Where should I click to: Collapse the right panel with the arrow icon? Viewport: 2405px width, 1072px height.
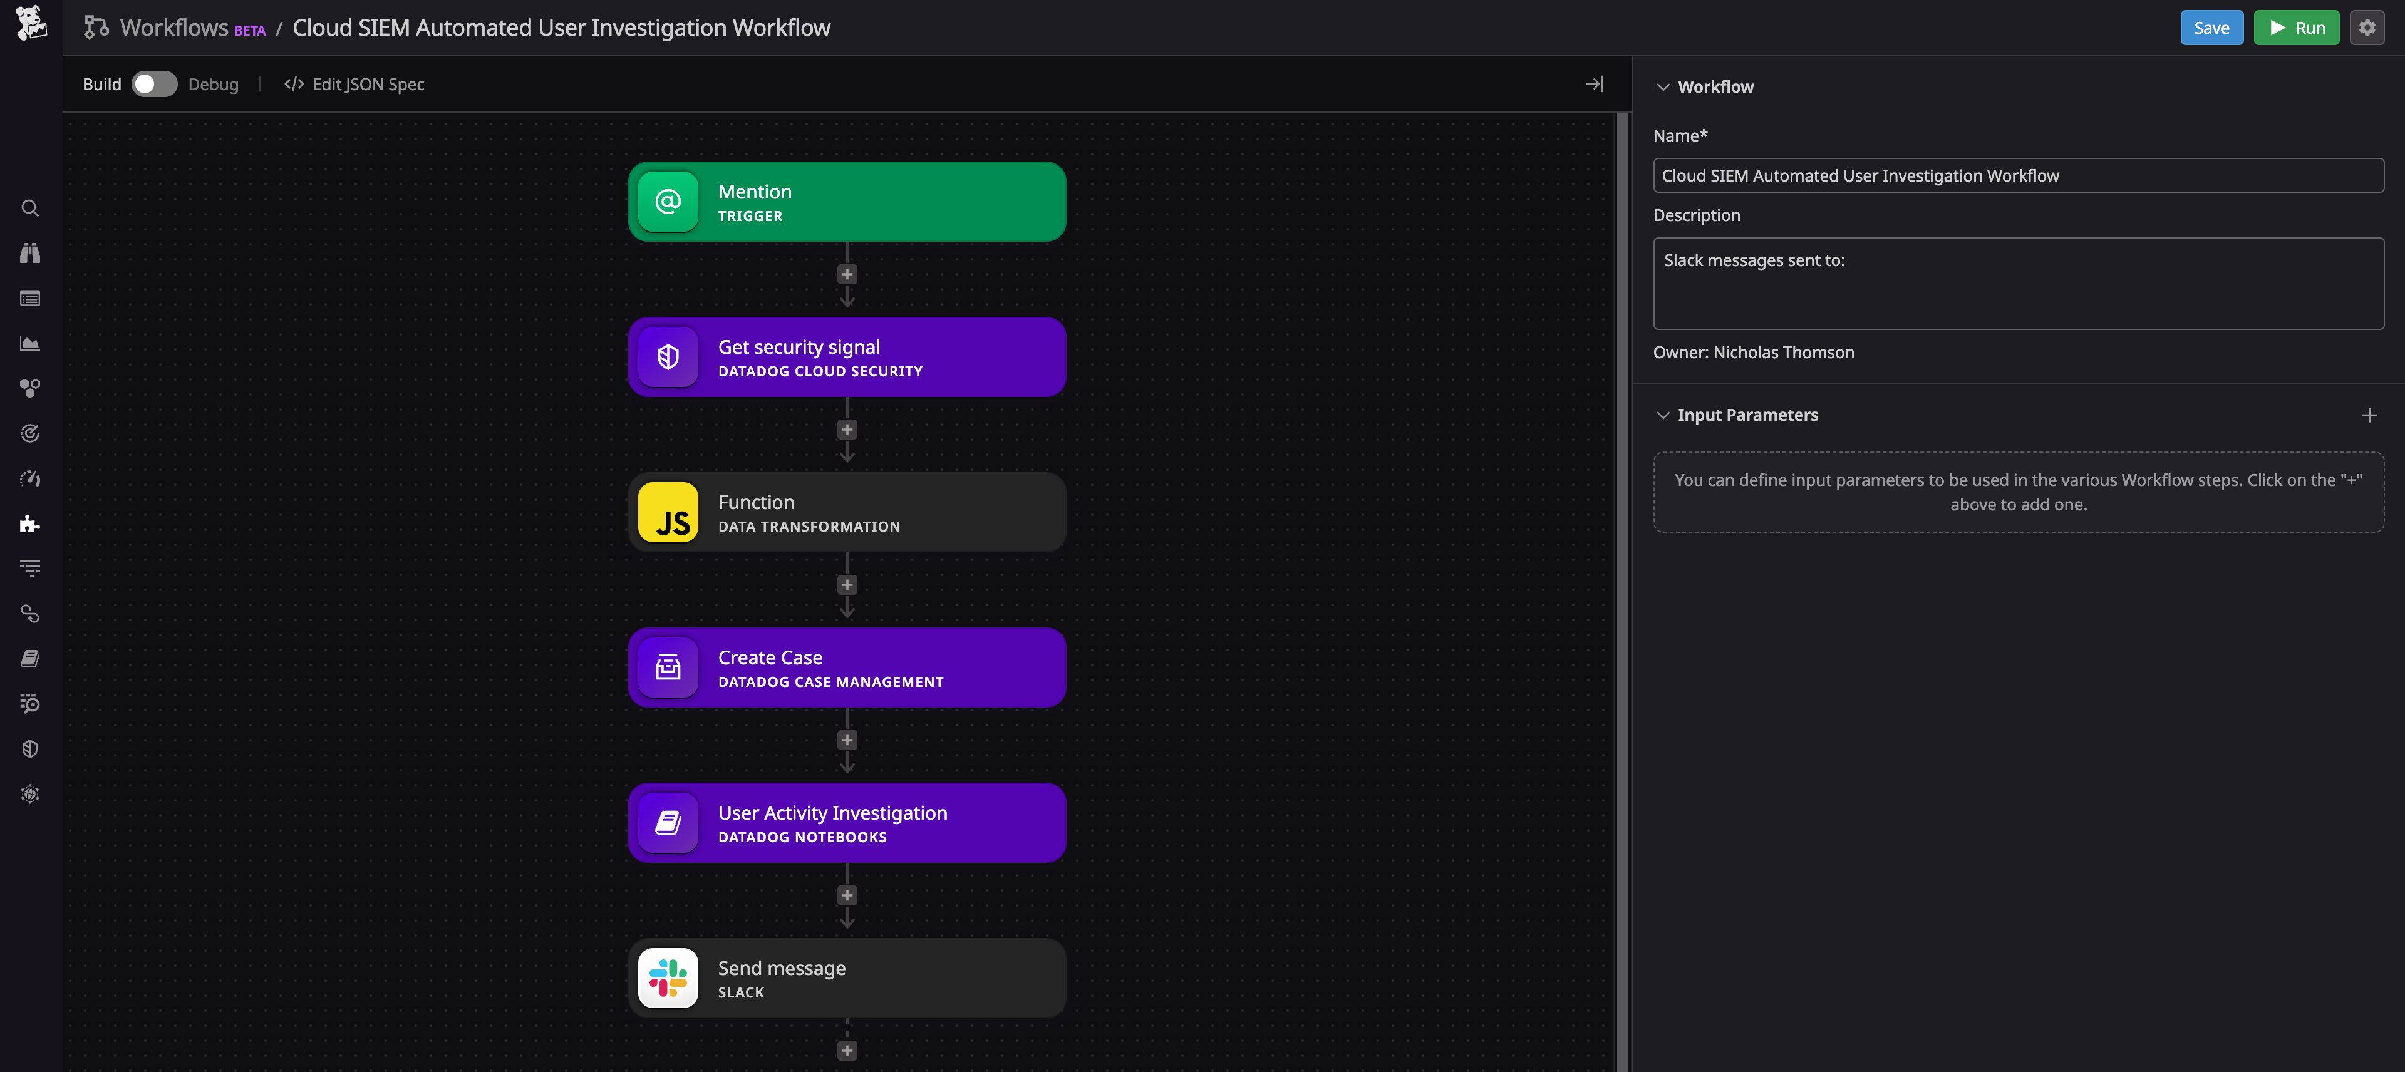coord(1595,83)
